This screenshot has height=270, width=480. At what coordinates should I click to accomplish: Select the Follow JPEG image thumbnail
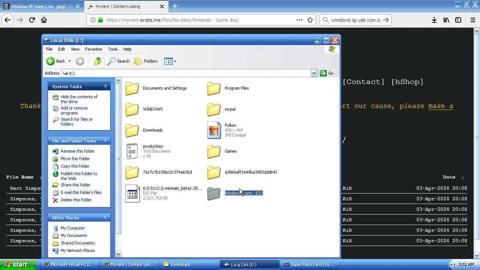(x=214, y=130)
